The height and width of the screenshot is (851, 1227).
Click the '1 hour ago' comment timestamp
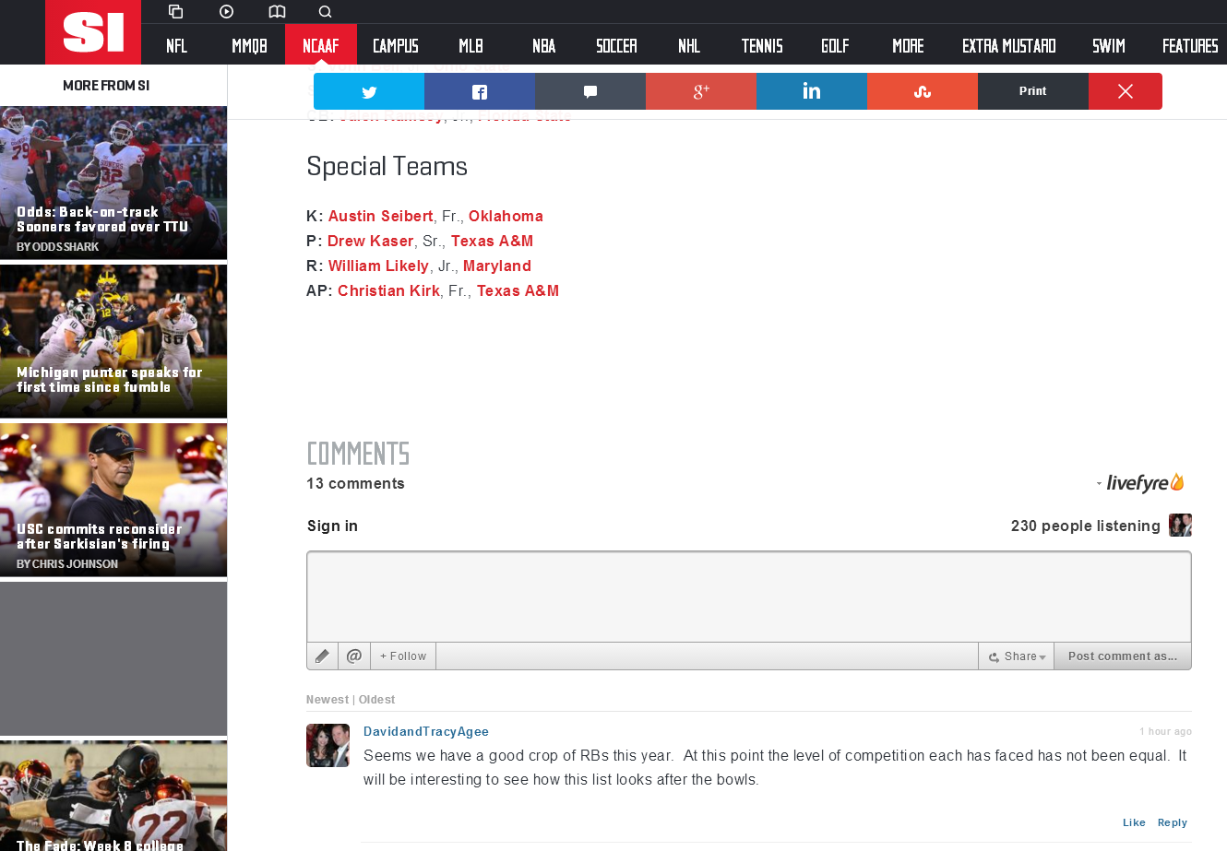point(1165,731)
